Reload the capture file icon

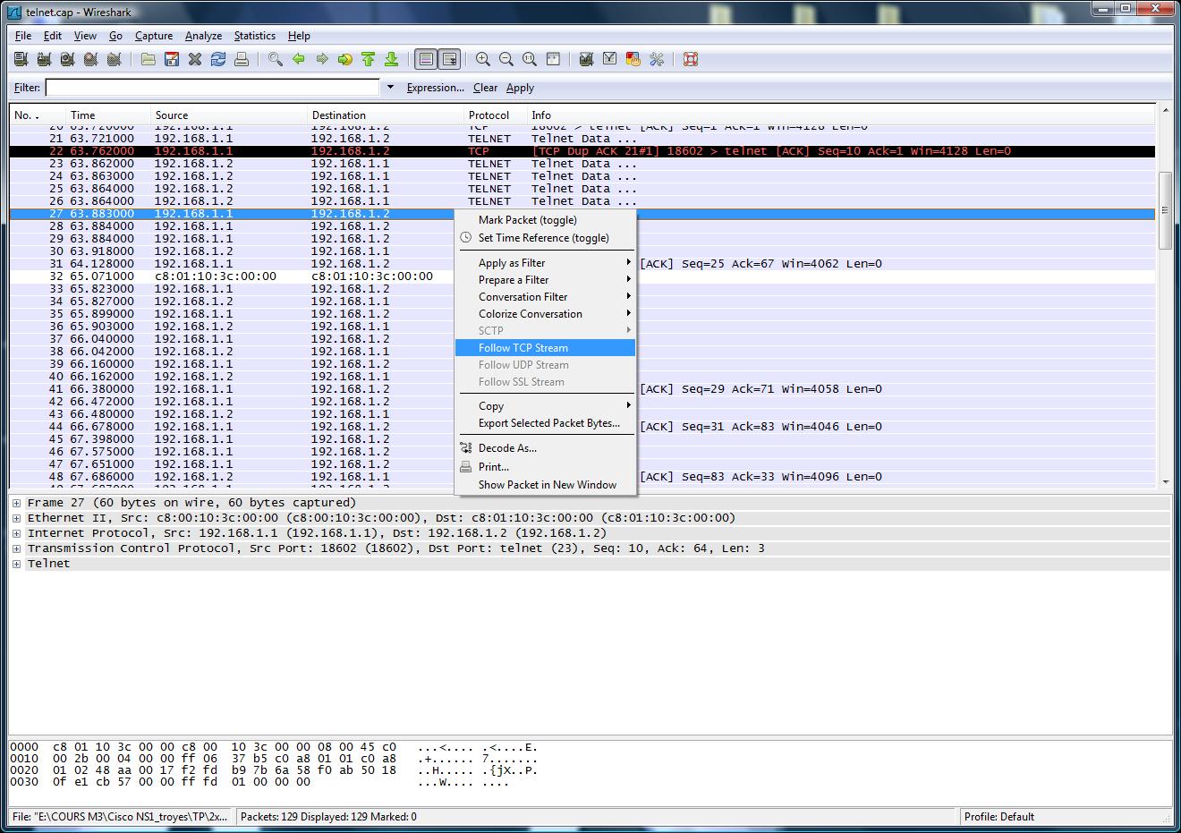[217, 59]
